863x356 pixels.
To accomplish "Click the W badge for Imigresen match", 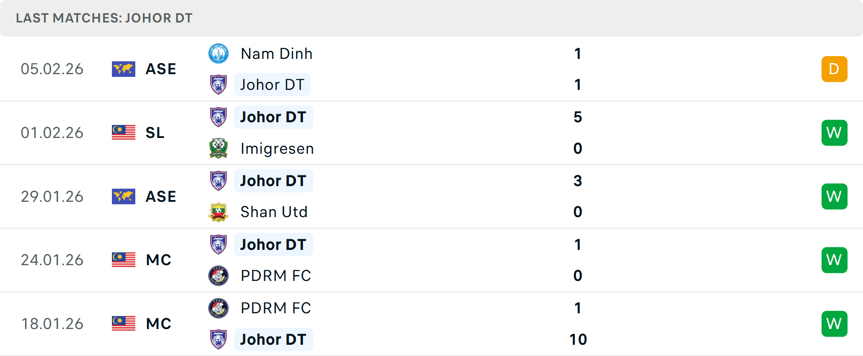I will pos(834,133).
